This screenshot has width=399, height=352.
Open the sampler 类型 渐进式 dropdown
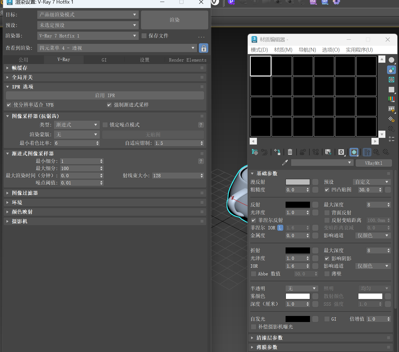[77, 125]
